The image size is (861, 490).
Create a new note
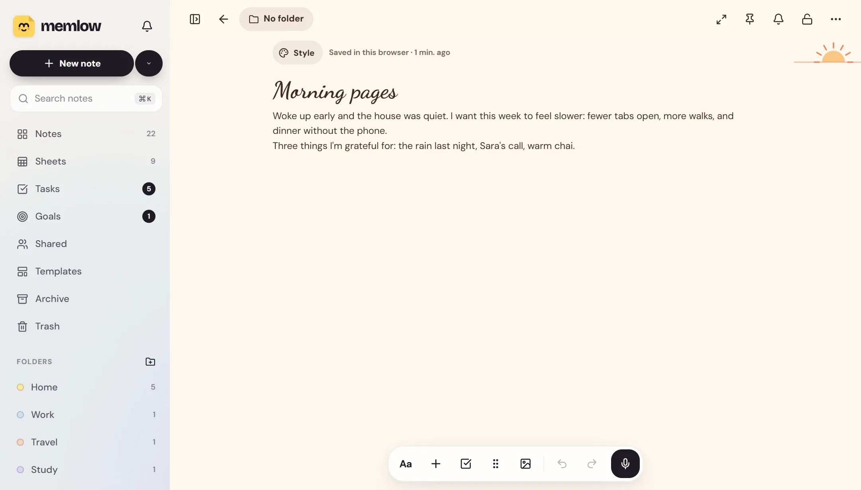pyautogui.click(x=72, y=63)
